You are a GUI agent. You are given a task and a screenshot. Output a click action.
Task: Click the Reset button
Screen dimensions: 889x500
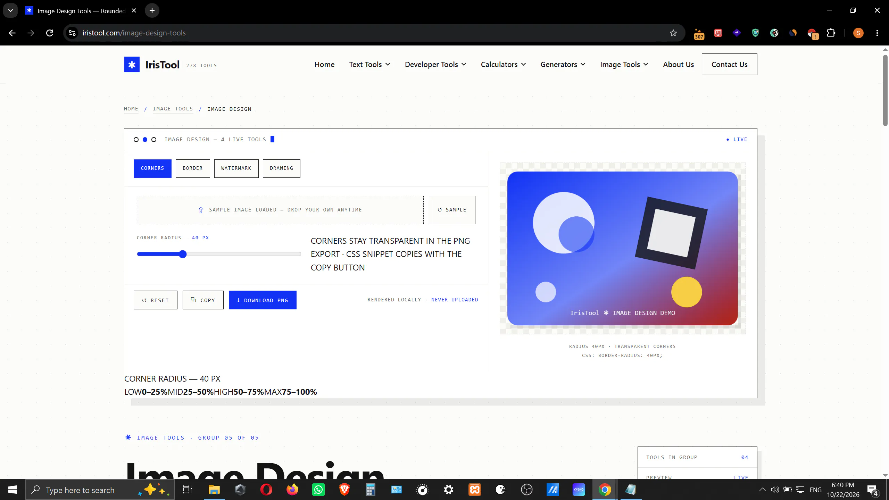155,300
